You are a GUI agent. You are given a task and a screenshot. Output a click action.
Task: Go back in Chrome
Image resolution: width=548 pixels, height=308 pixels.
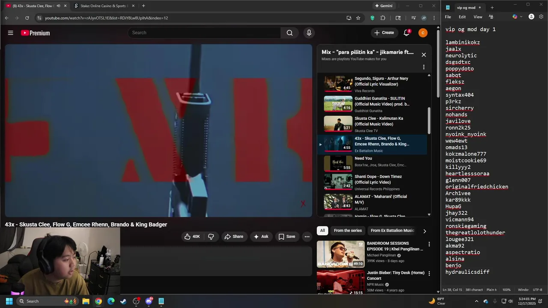click(6, 18)
